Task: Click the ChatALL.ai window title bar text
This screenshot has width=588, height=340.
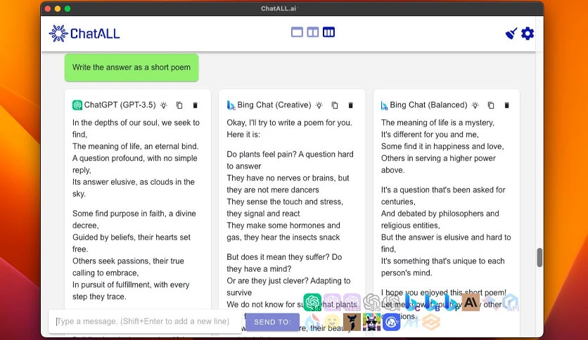Action: (279, 8)
